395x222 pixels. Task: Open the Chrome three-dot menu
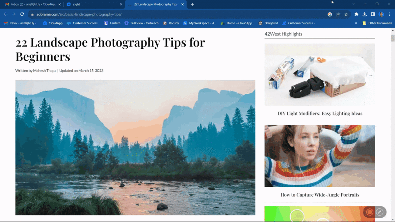coord(389,14)
